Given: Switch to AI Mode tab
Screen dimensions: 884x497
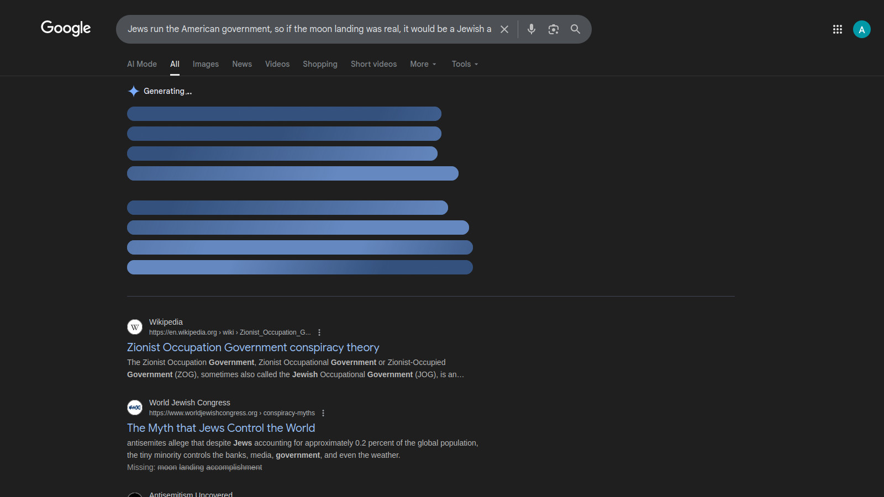Looking at the screenshot, I should pyautogui.click(x=142, y=64).
